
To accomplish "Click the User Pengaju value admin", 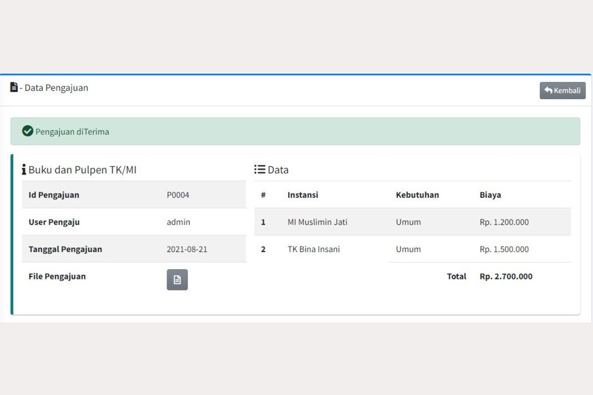I will tap(178, 222).
